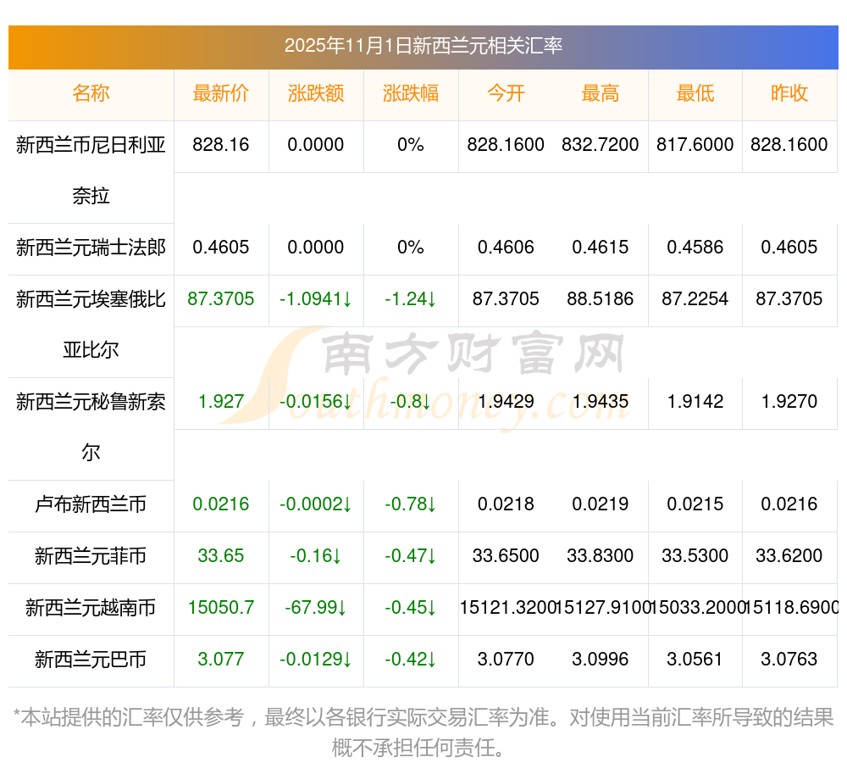
Task: Click the 2025年11月1日新西兰元相关汇率 title banner
Action: pos(423,46)
